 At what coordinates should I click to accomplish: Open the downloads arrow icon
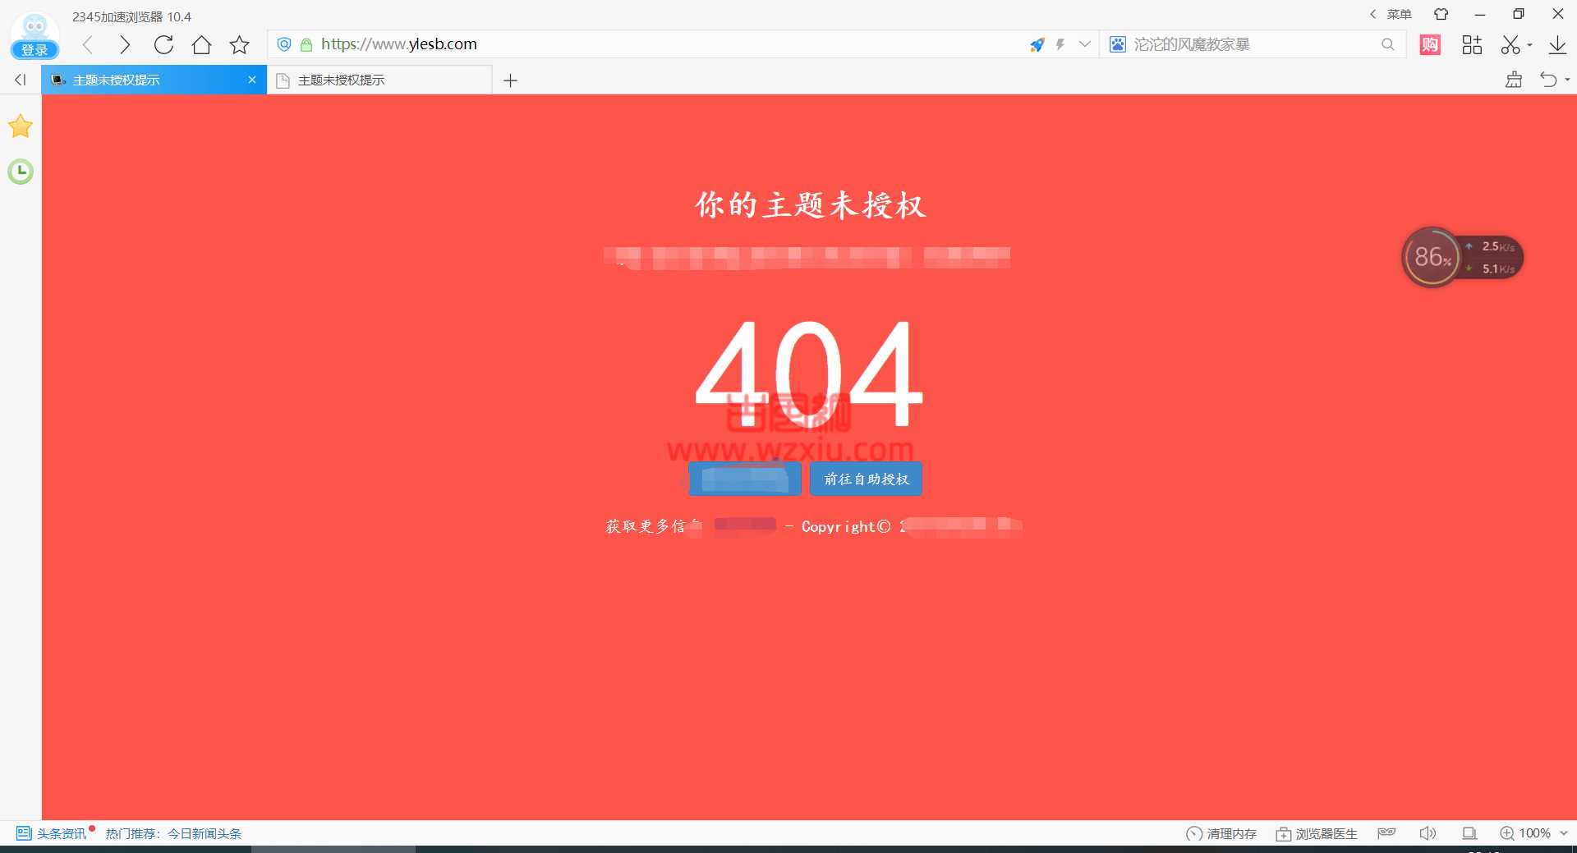click(1557, 44)
